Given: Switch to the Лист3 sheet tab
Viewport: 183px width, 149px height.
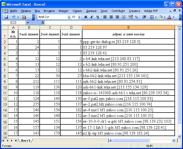Looking at the screenshot, I should [x=25, y=141].
